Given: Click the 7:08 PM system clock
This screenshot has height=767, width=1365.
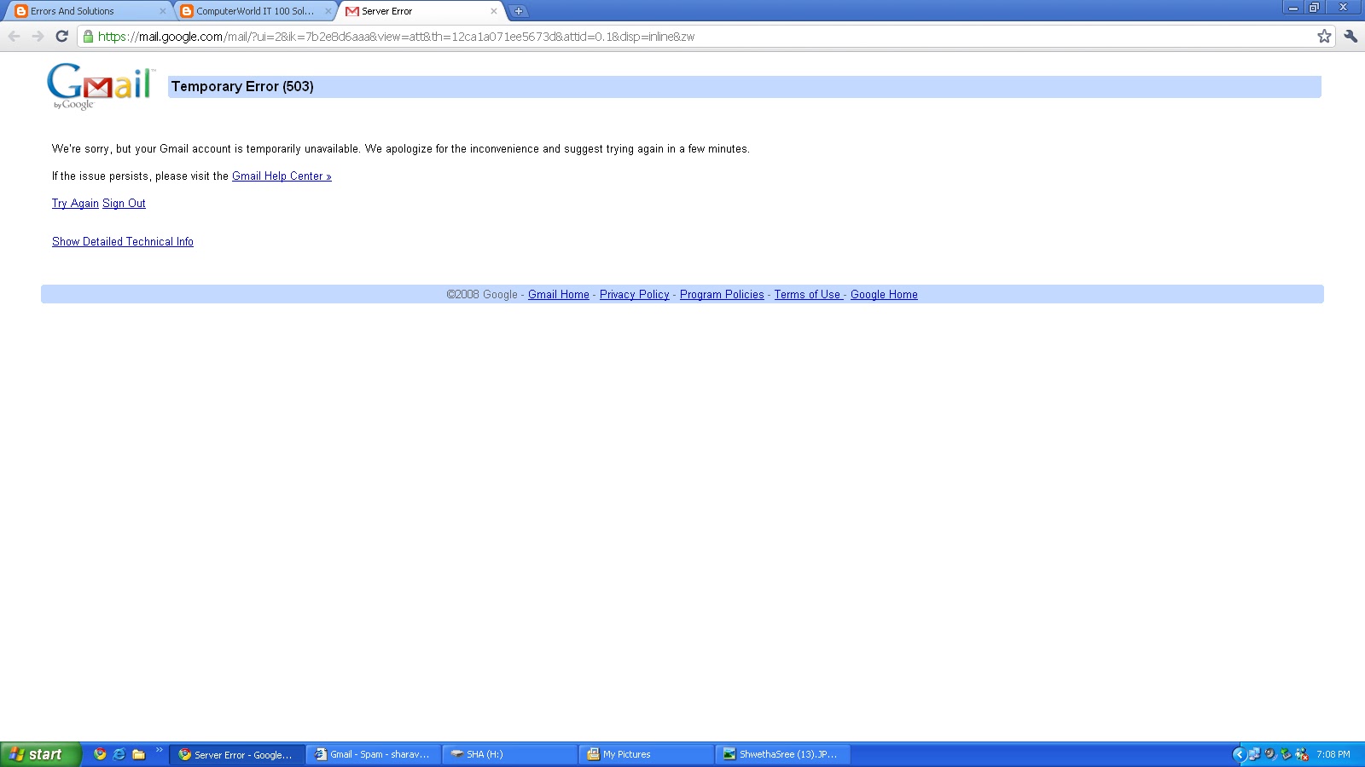Looking at the screenshot, I should click(1333, 755).
